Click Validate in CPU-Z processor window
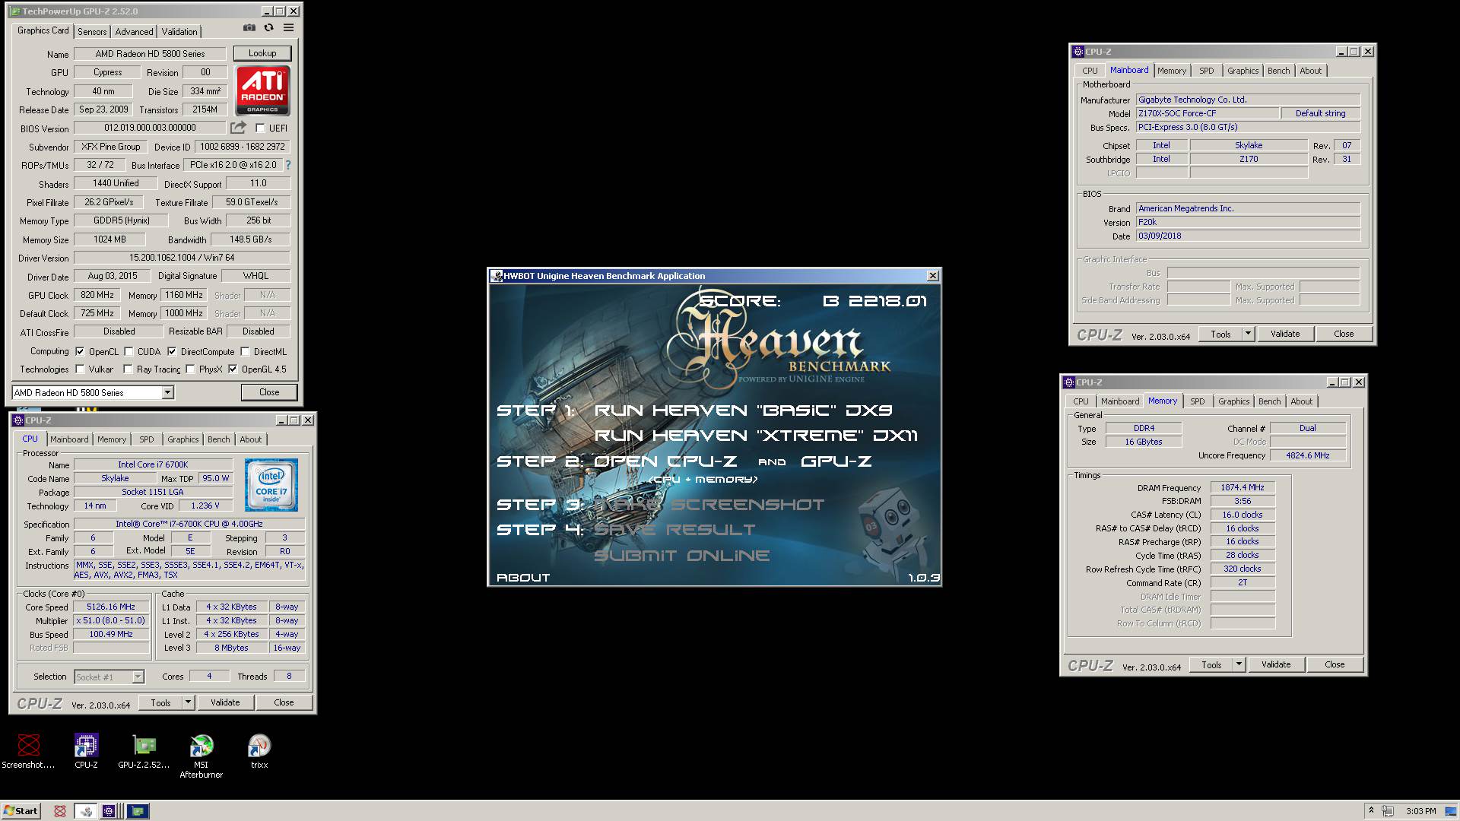1460x821 pixels. (225, 702)
